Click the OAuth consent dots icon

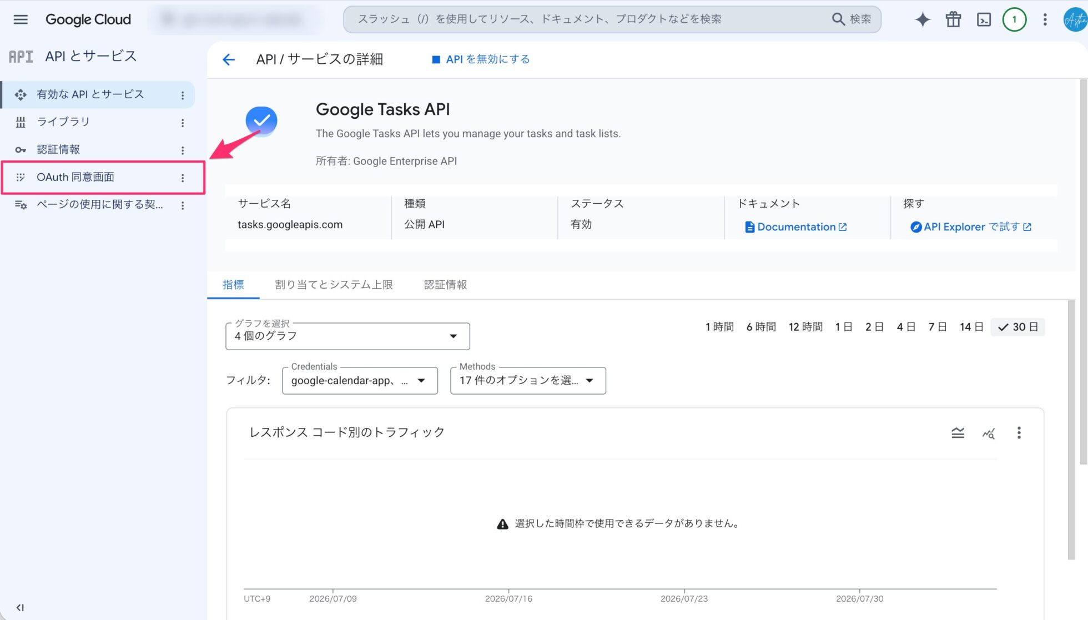pos(21,178)
